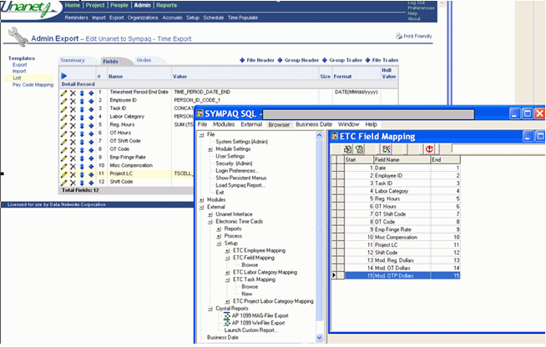The height and width of the screenshot is (347, 546).
Task: Delete the OT Code field
Action: (x=73, y=150)
